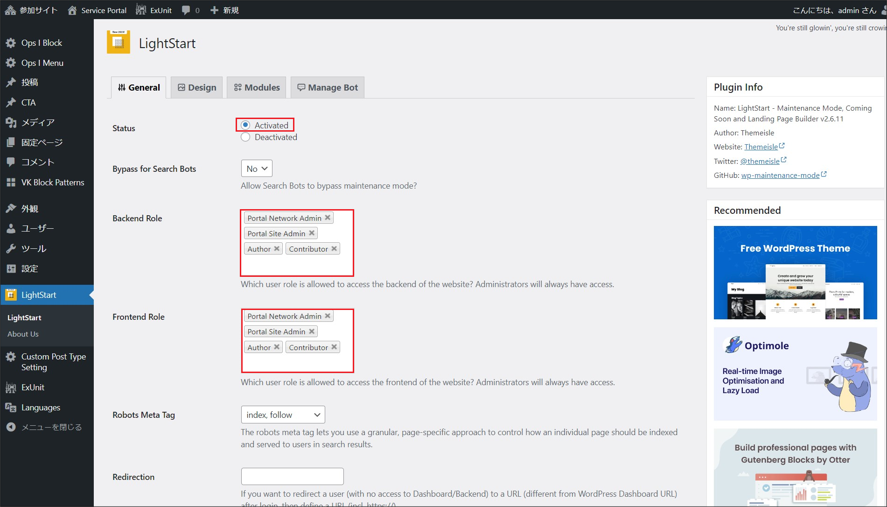The image size is (887, 507).
Task: Click the LightStart sidebar icon
Action: (x=11, y=295)
